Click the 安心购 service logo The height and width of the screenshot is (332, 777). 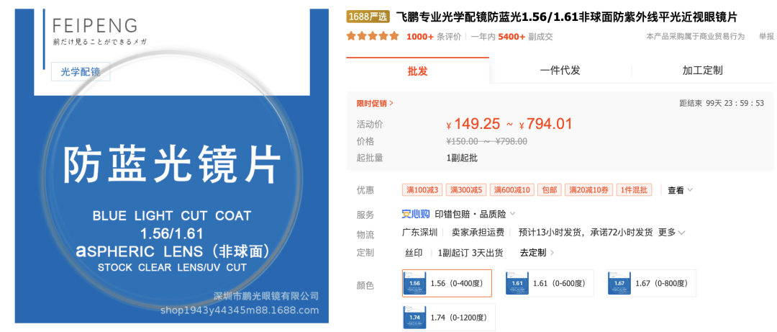pyautogui.click(x=416, y=215)
